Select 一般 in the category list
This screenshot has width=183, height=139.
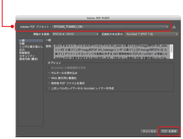(31, 40)
